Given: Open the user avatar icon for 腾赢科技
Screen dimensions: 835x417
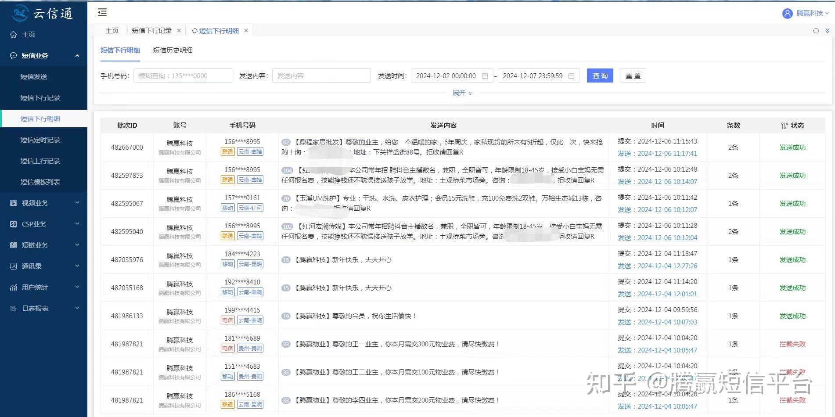Looking at the screenshot, I should click(x=787, y=14).
